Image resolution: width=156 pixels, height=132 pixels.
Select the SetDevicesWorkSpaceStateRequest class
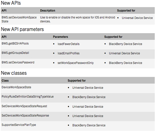point(24,106)
